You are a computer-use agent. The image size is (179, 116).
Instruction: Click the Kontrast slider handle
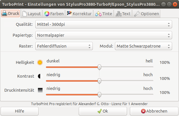pyautogui.click(x=99, y=81)
